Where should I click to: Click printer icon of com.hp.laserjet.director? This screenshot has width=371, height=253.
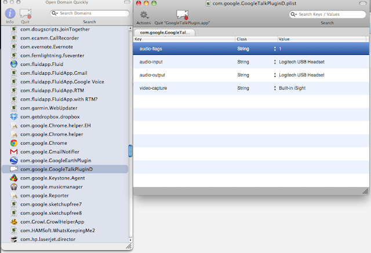point(14,239)
